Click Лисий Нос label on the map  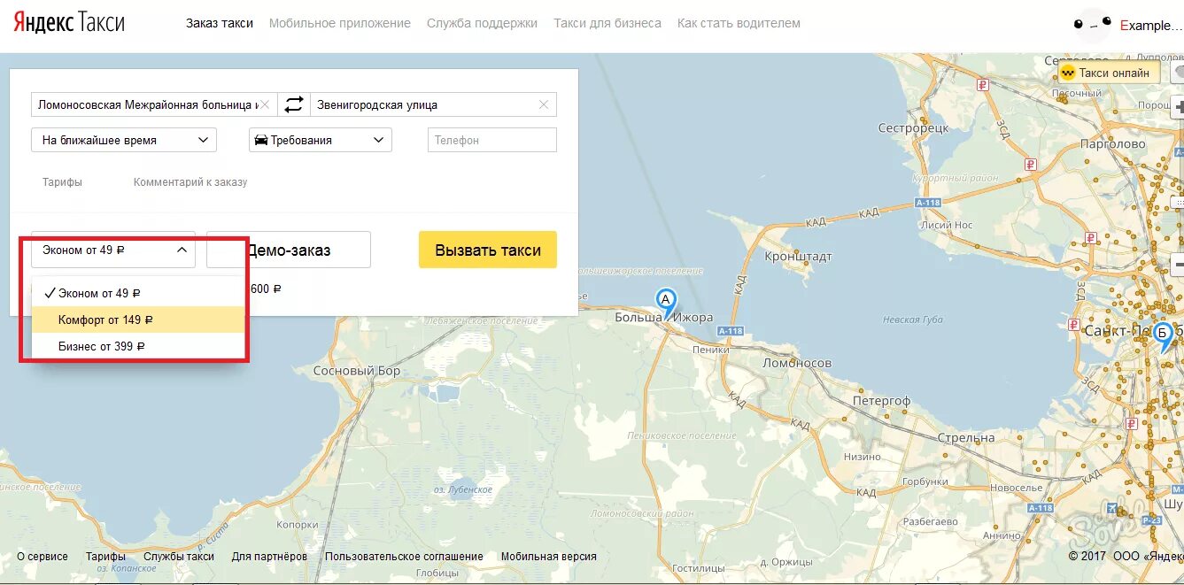[947, 225]
